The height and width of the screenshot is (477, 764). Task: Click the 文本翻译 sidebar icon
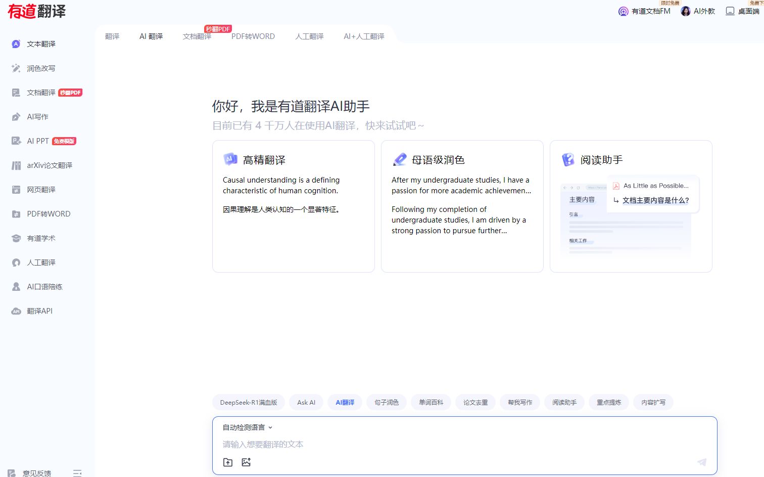coord(16,44)
